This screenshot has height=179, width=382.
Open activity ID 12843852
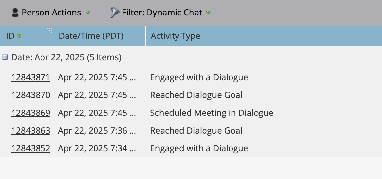[31, 148]
